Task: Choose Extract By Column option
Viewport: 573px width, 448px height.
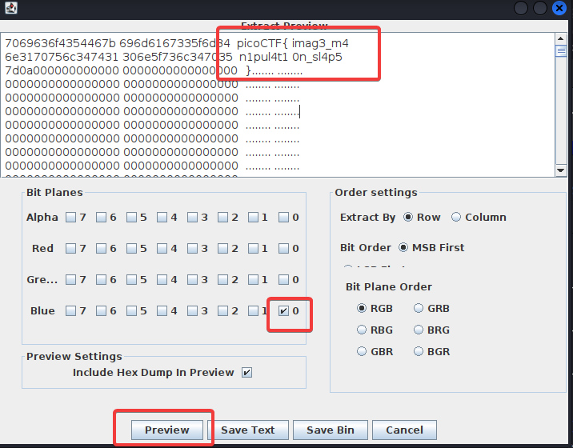Action: [455, 217]
